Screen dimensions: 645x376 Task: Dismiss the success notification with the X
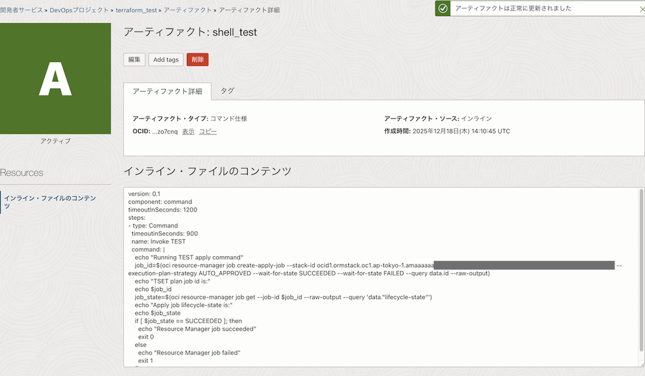pyautogui.click(x=634, y=8)
